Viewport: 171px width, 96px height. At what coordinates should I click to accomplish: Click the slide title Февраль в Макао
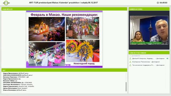[64, 15]
